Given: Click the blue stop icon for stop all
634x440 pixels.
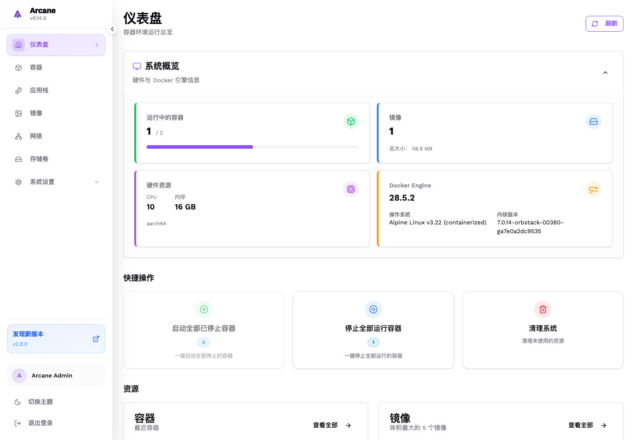Looking at the screenshot, I should [373, 309].
